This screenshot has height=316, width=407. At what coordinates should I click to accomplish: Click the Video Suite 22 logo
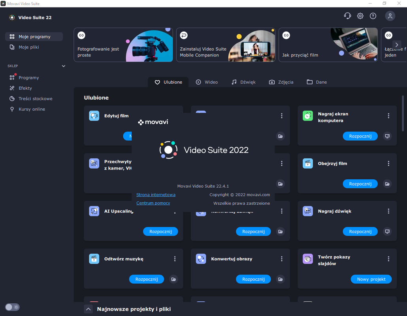coord(12,17)
